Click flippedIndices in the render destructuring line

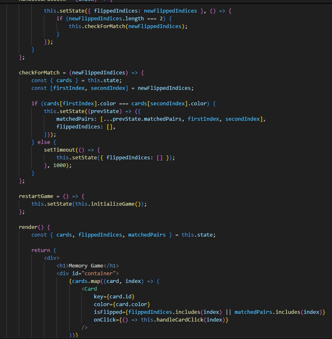[x=100, y=235]
